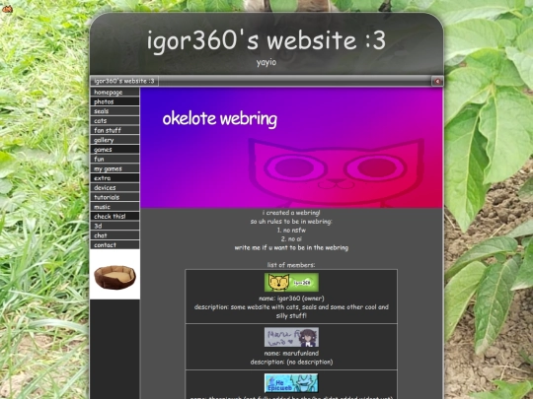Click the "list of members:" label
Viewport: 533px width, 399px height.
[291, 265]
